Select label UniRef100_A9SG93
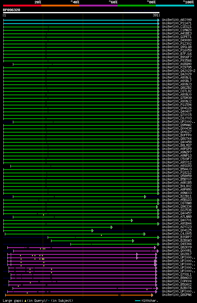197x303 pixels. coord(177,166)
